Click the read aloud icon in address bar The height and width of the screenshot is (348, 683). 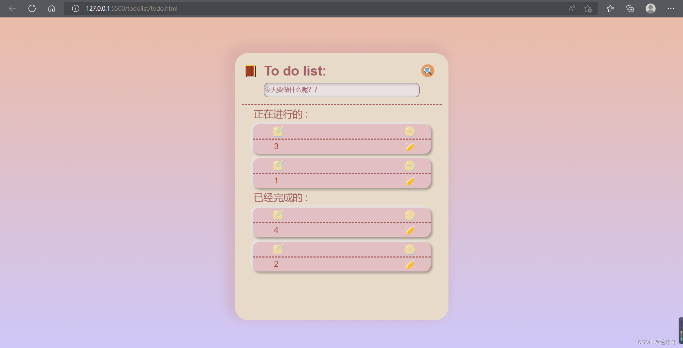coord(572,8)
